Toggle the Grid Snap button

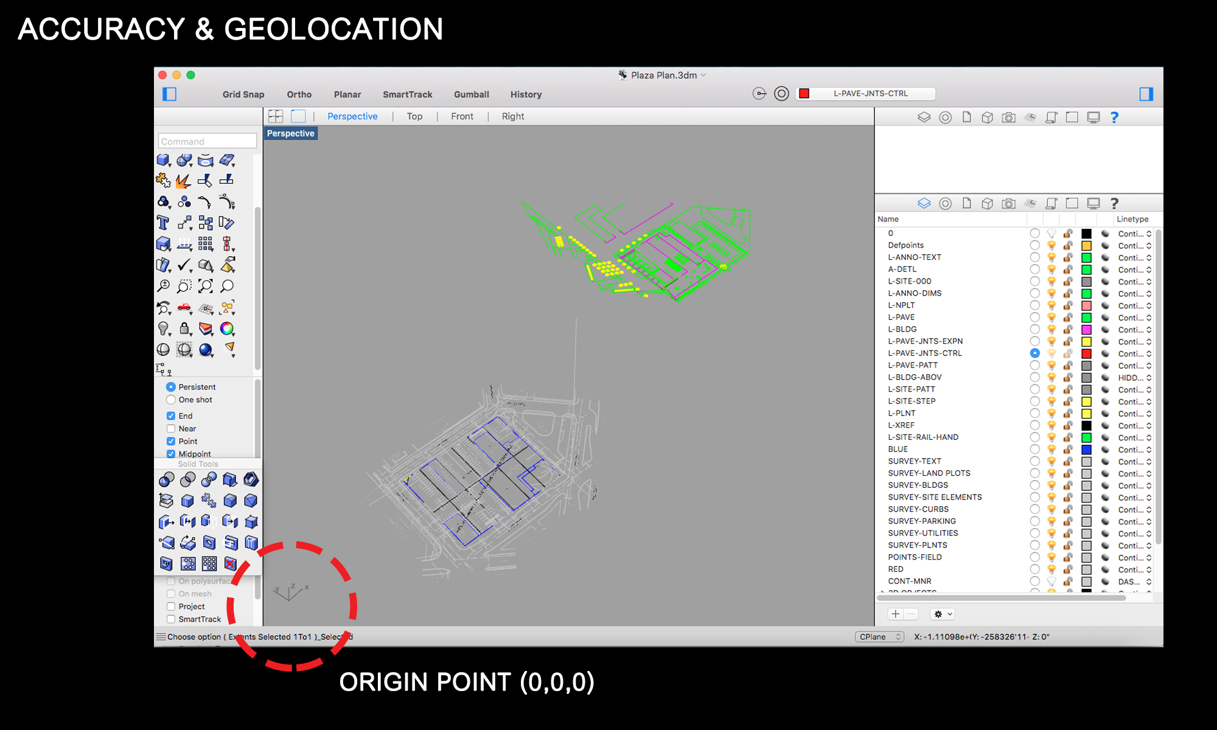point(243,94)
